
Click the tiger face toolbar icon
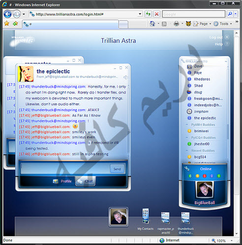pyautogui.click(x=188, y=24)
